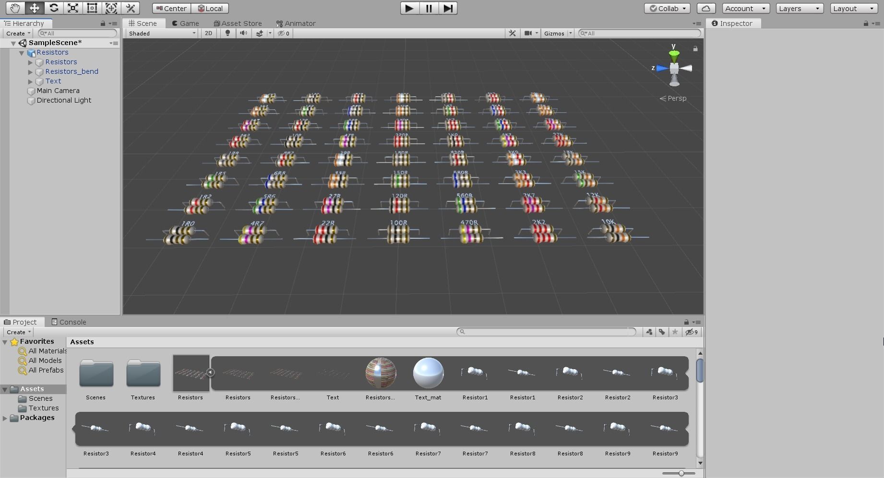Click Search by Type icon
Viewport: 884px width, 478px height.
(649, 332)
